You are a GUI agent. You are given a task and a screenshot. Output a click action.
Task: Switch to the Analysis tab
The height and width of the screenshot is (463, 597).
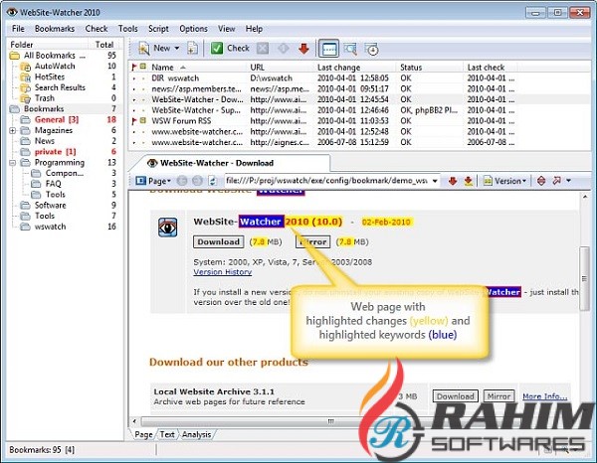[196, 434]
